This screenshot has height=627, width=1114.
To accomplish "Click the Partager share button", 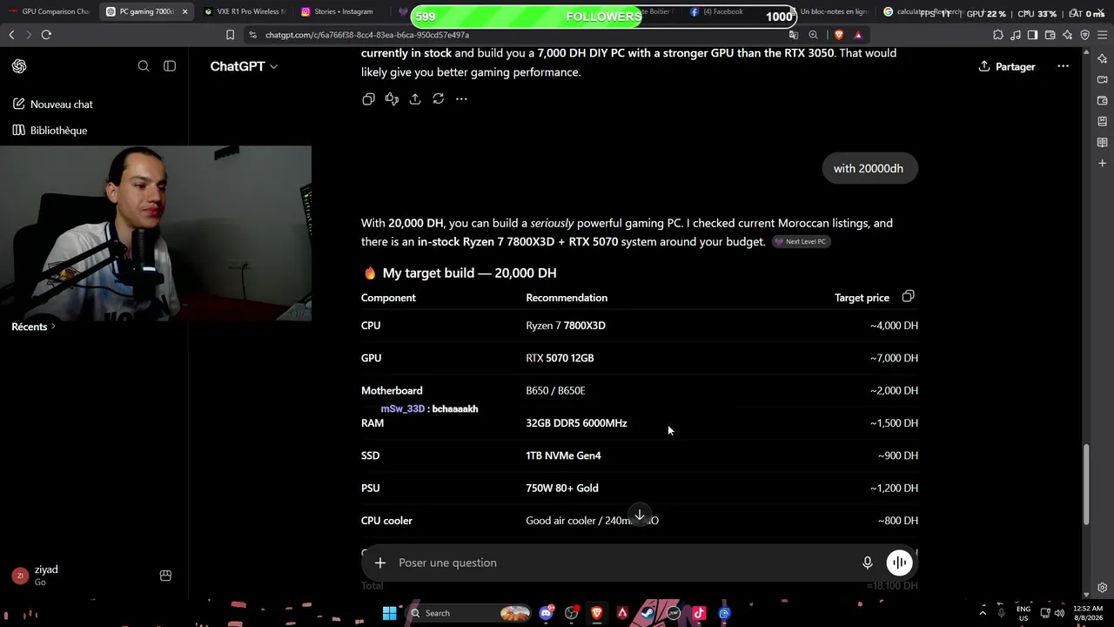I will (x=1007, y=66).
